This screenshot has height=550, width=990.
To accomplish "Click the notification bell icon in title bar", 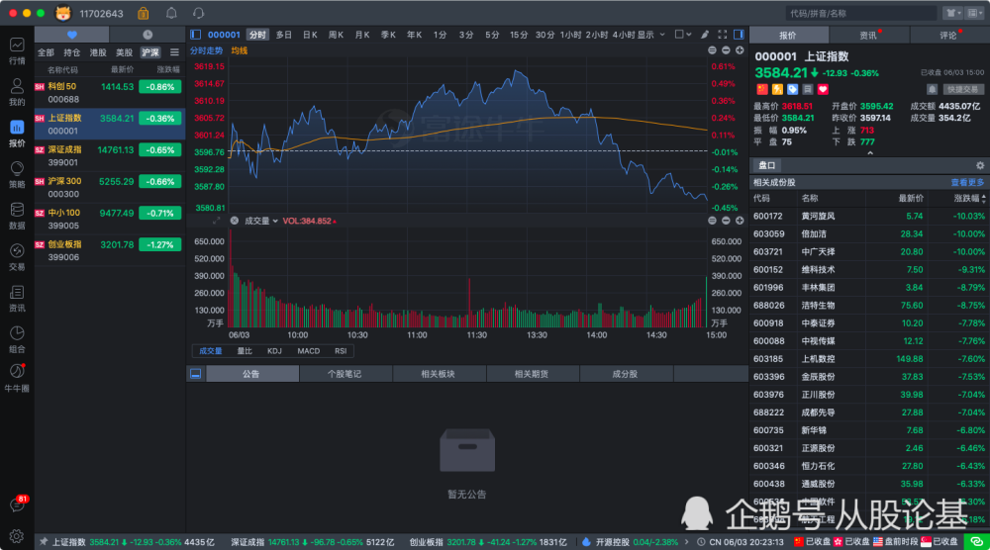I will click(x=171, y=13).
